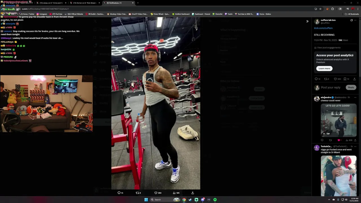Viewport: 361px width, 203px height.
Task: Like the post in sidebar action row
Action: (x=335, y=79)
